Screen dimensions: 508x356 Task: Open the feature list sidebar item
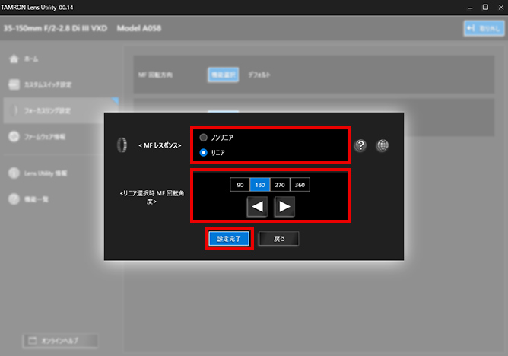(x=62, y=199)
